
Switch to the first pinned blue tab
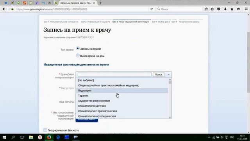tap(6, 3)
